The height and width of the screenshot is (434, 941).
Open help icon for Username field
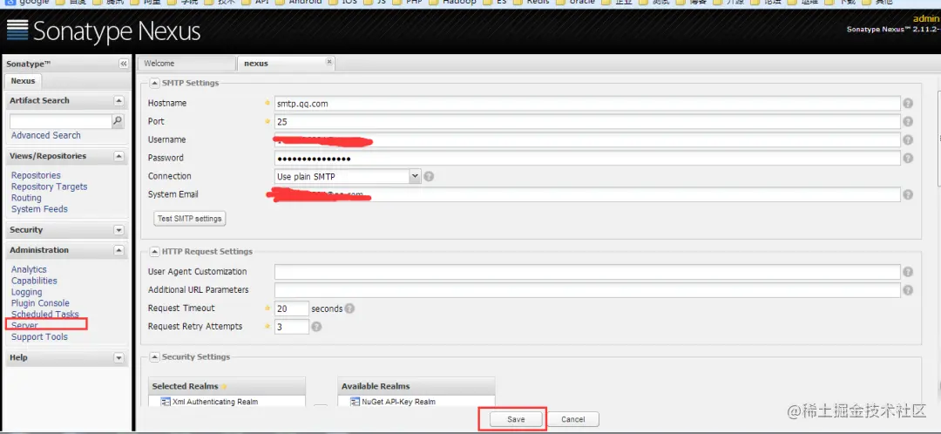pyautogui.click(x=908, y=139)
